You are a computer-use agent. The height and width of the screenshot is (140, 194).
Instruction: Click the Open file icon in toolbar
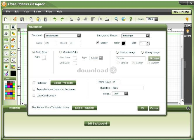(x=15, y=19)
